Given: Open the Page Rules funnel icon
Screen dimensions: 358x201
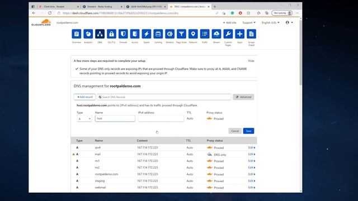Looking at the screenshot, I should tap(181, 34).
